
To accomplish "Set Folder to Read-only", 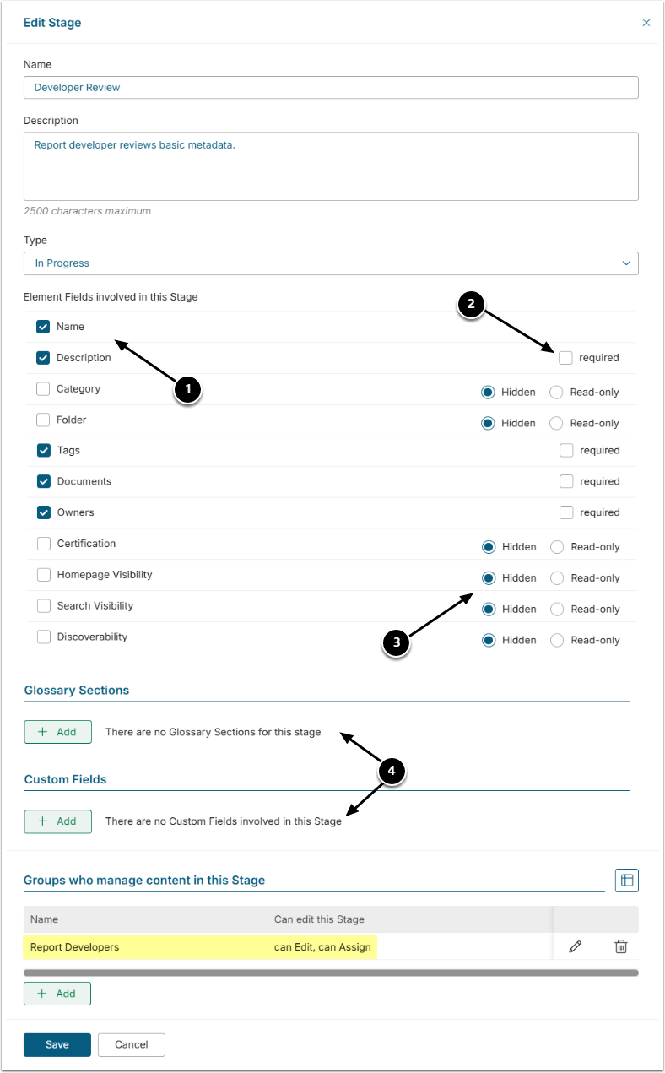I will tap(557, 423).
